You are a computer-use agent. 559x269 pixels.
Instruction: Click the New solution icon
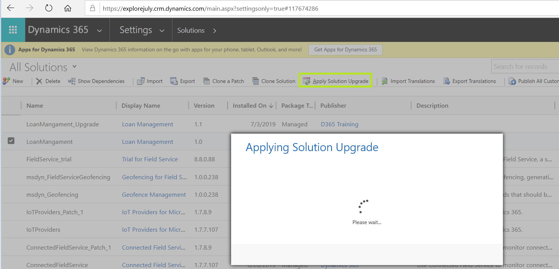tap(6, 81)
